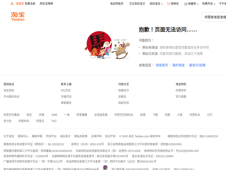Click 信息网络传播视听许可证：1109364号 text
Screen dimensions: 226x170
[x=26, y=156]
